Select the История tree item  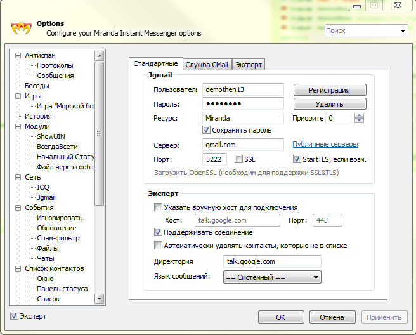click(x=38, y=116)
